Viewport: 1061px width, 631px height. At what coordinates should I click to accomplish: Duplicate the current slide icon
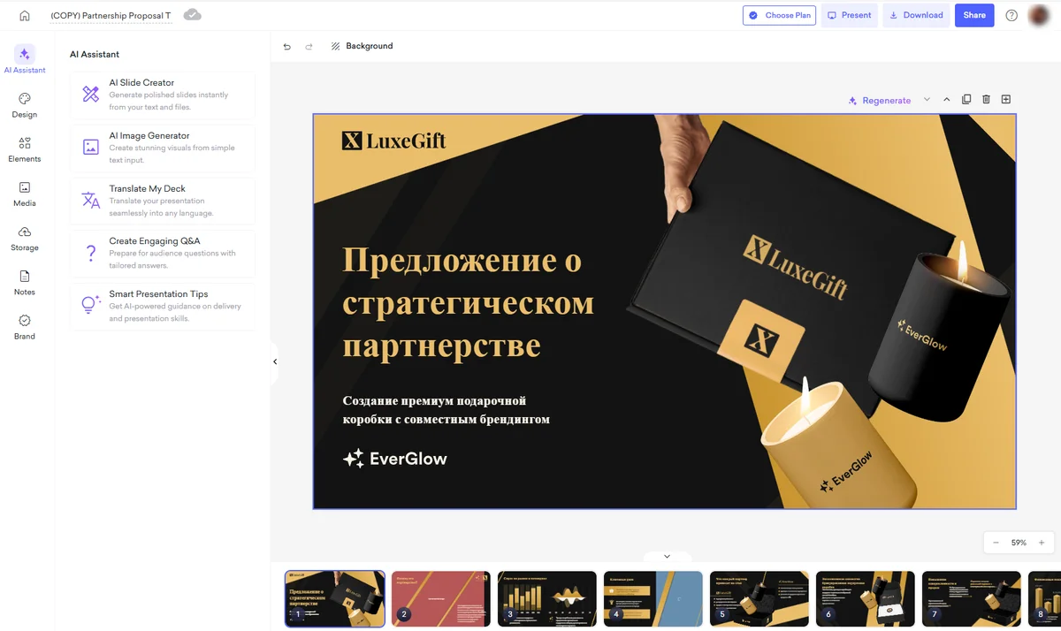[x=966, y=100]
